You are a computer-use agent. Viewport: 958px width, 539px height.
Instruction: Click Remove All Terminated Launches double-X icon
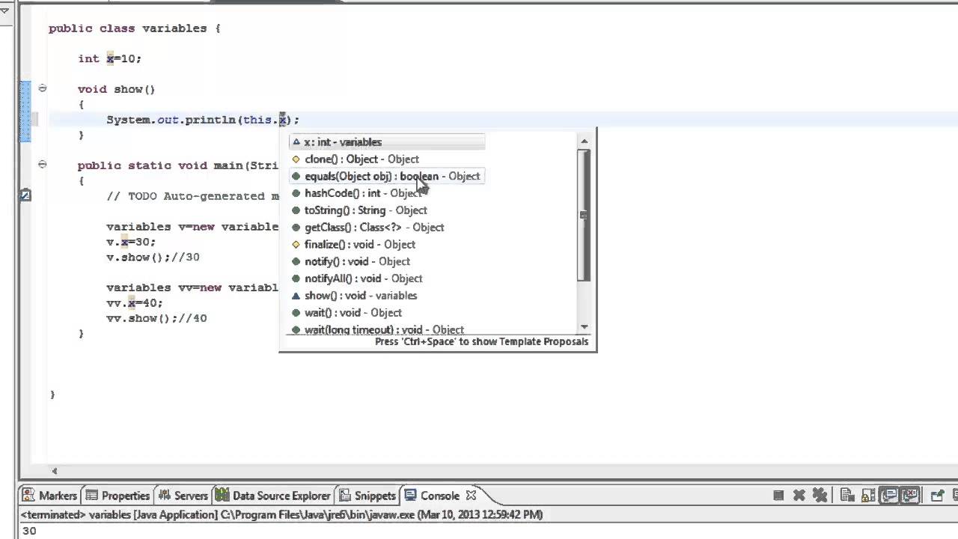[820, 496]
